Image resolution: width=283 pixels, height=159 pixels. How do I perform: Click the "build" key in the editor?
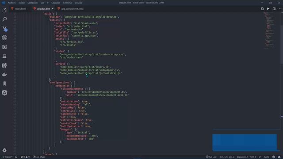tap(48, 14)
